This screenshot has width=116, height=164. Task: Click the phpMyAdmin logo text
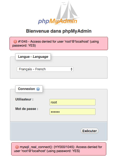[57, 21]
